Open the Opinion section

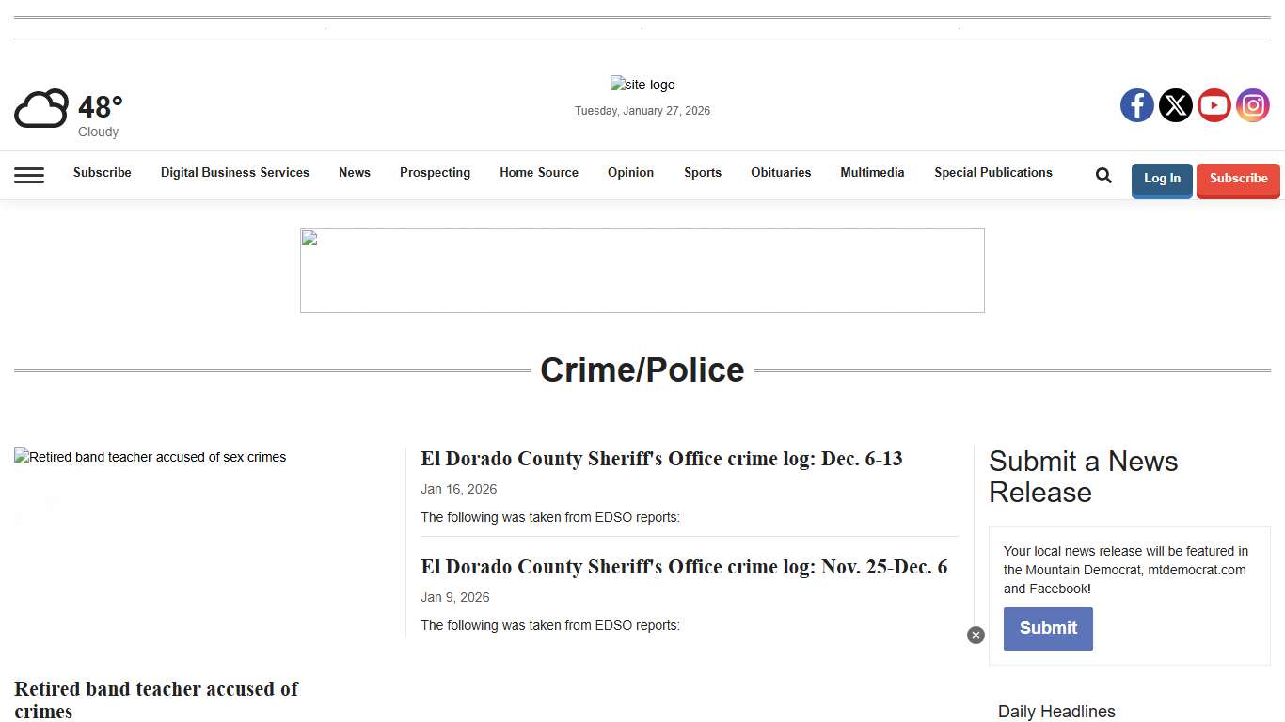tap(630, 173)
